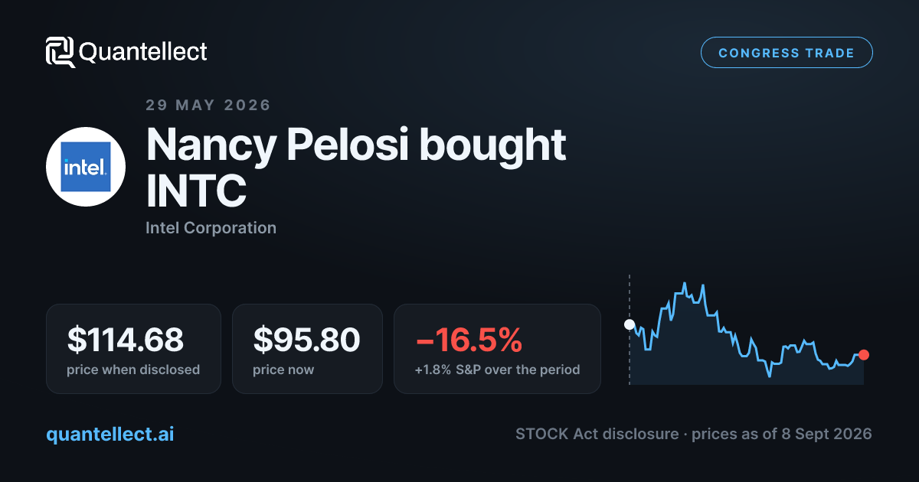Open the −16.5% performance card
The height and width of the screenshot is (482, 919).
tap(497, 349)
